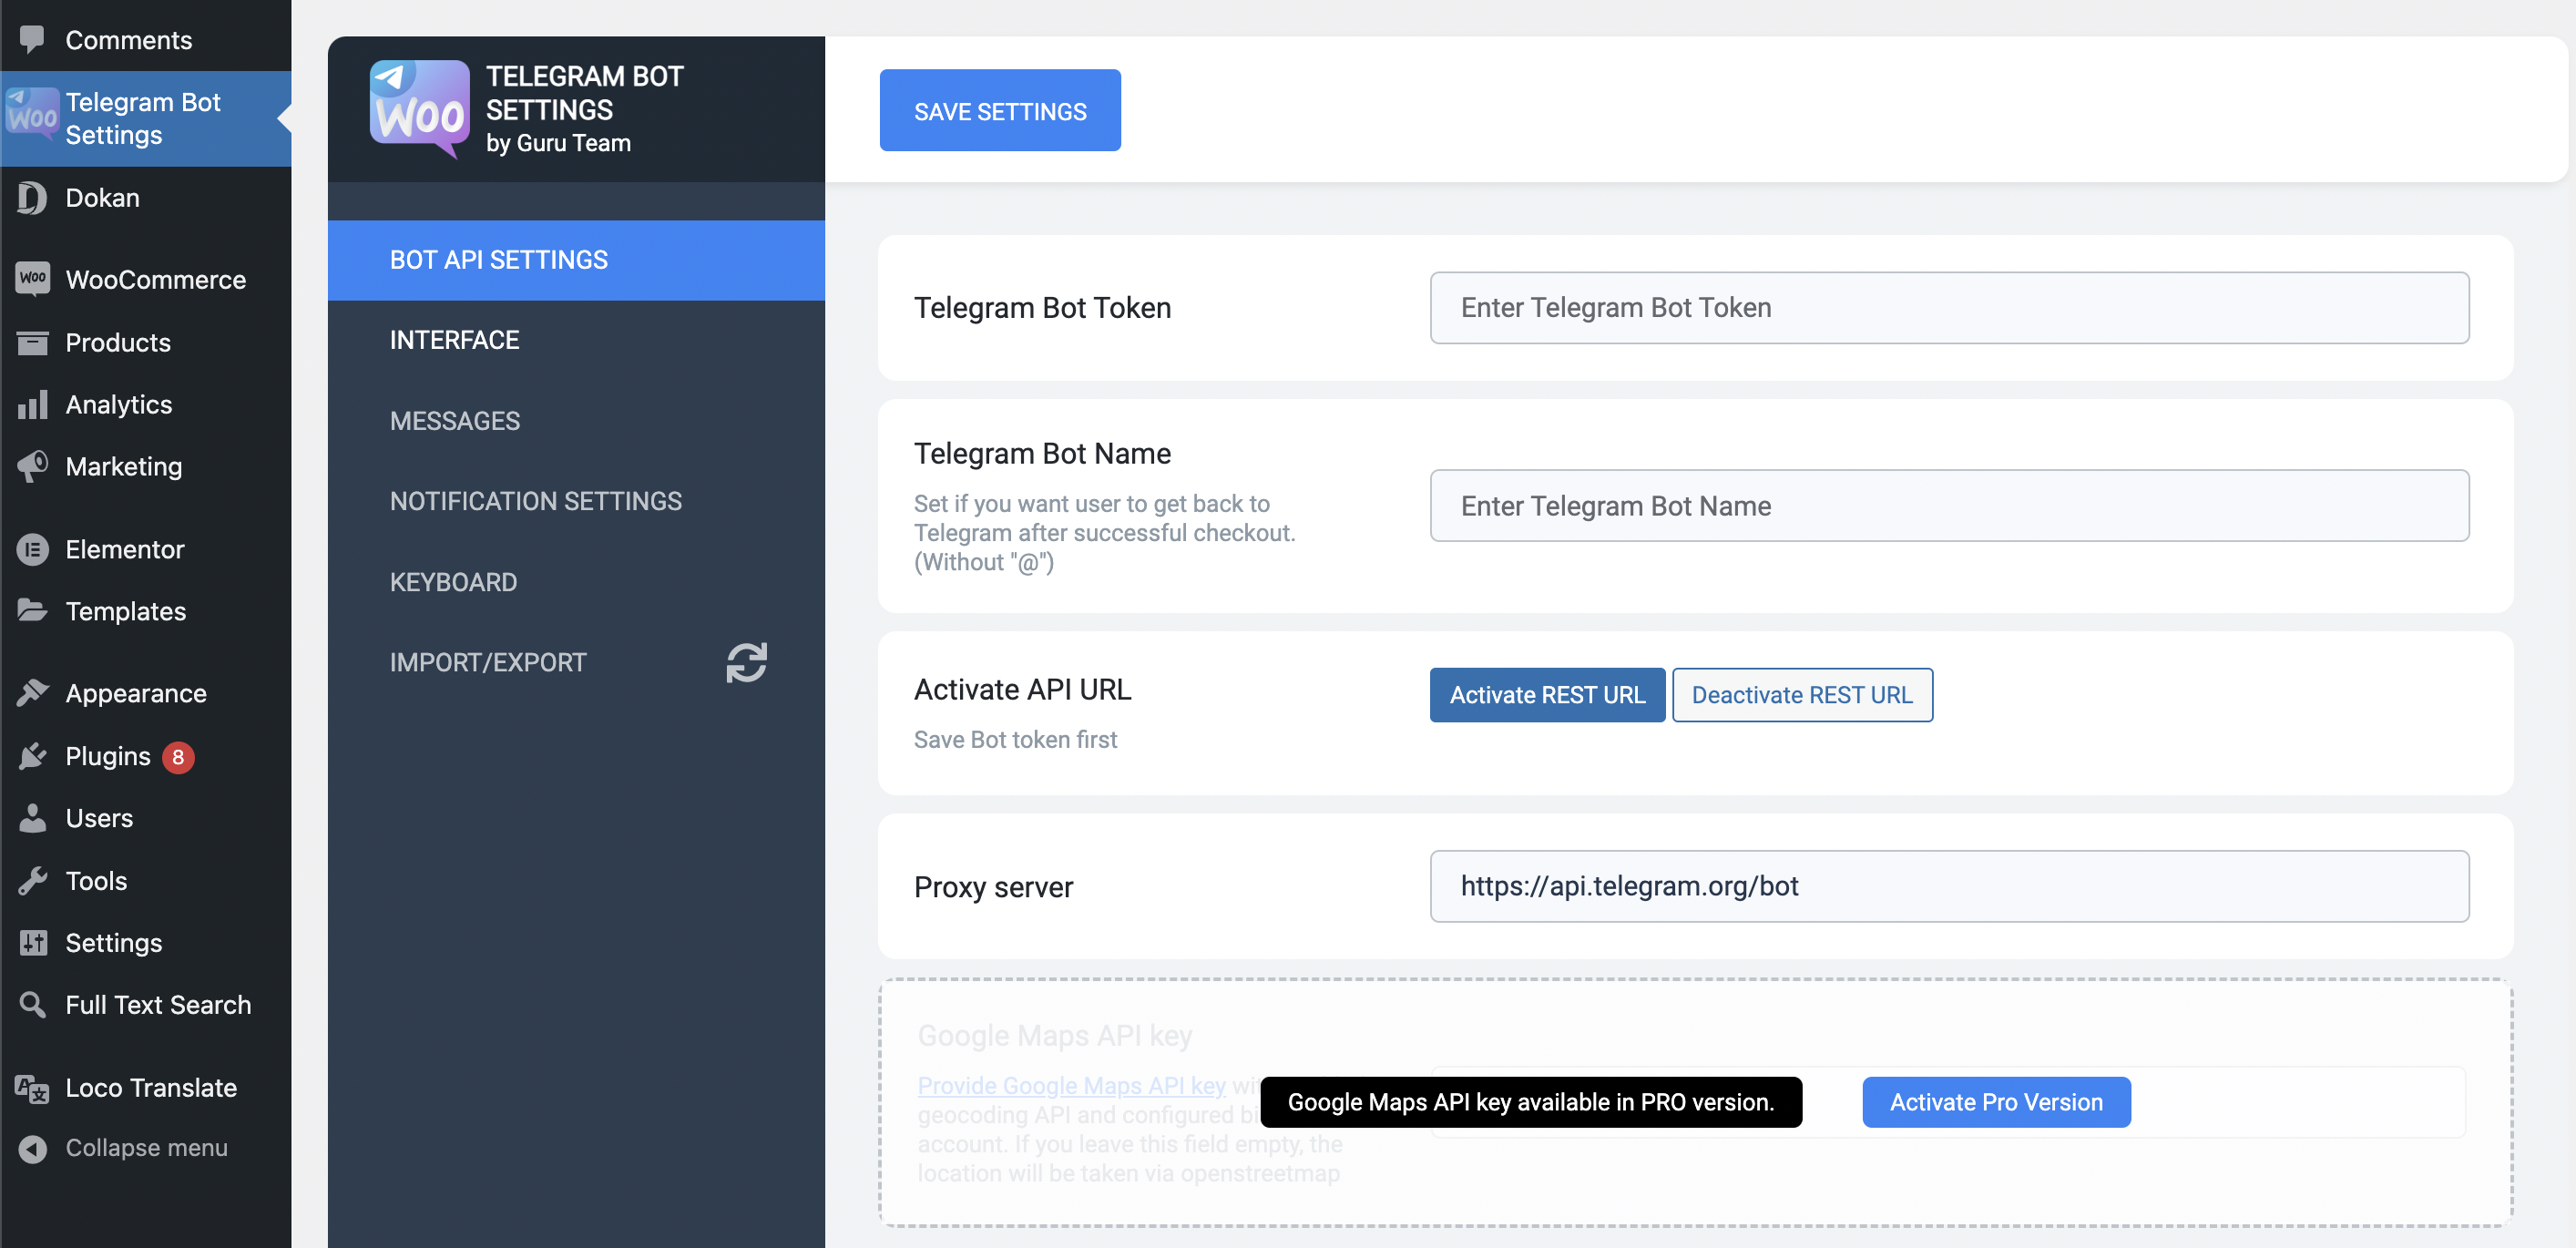Click the Products archive box icon
The image size is (2576, 1248).
(32, 342)
